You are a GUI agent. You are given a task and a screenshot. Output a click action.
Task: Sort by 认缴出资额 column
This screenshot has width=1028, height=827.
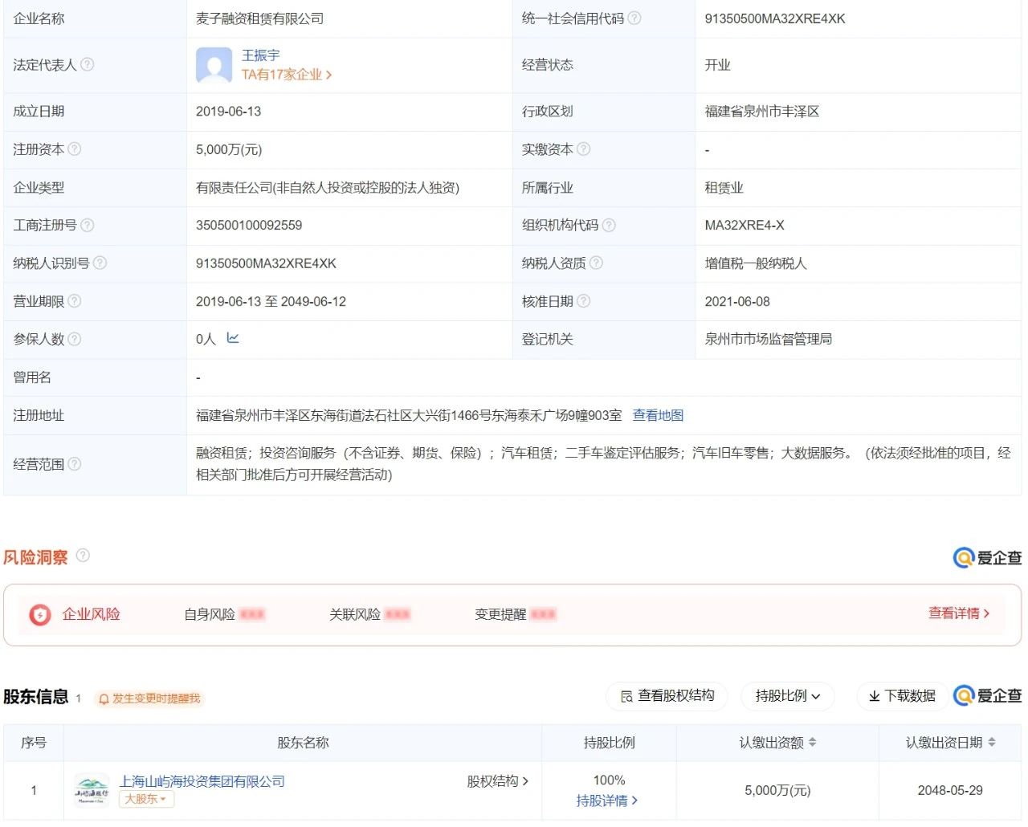812,743
